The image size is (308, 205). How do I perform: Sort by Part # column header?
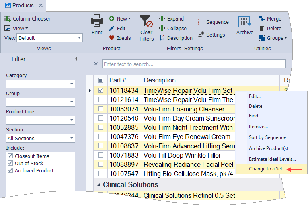pyautogui.click(x=125, y=80)
